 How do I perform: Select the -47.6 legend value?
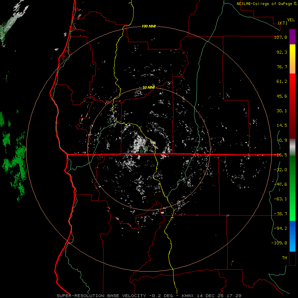[280, 184]
